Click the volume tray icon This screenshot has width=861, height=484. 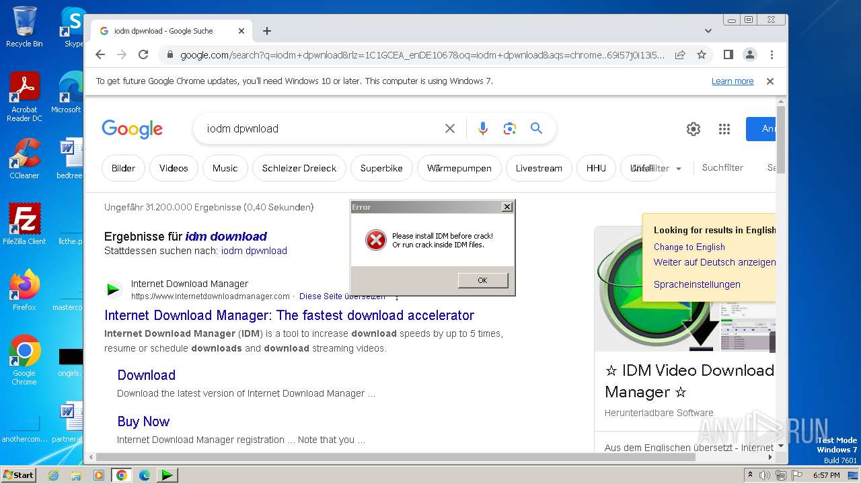point(765,475)
